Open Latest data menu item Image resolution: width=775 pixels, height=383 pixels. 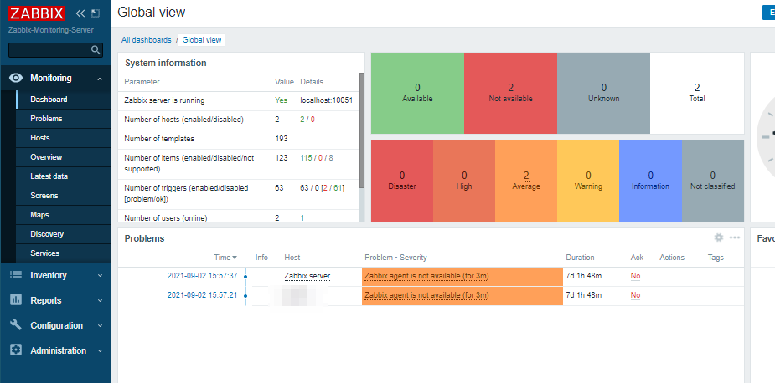pyautogui.click(x=64, y=176)
